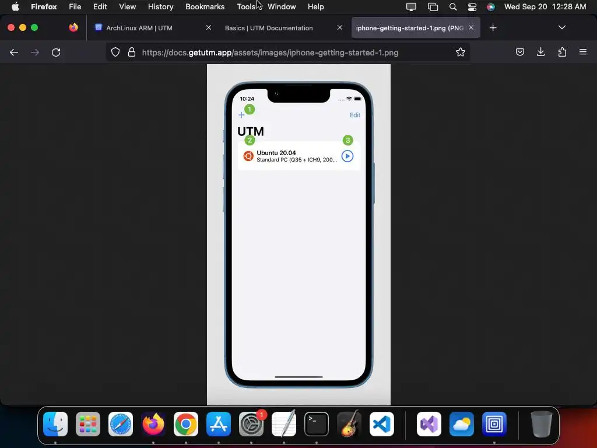Viewport: 597px width, 448px height.
Task: Open the Tools menu
Action: pos(247,6)
